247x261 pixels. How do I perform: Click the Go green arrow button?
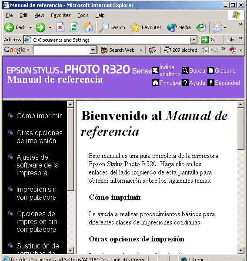[205, 40]
